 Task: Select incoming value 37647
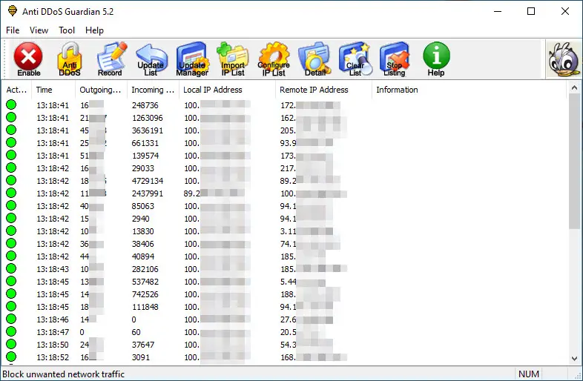(142, 345)
